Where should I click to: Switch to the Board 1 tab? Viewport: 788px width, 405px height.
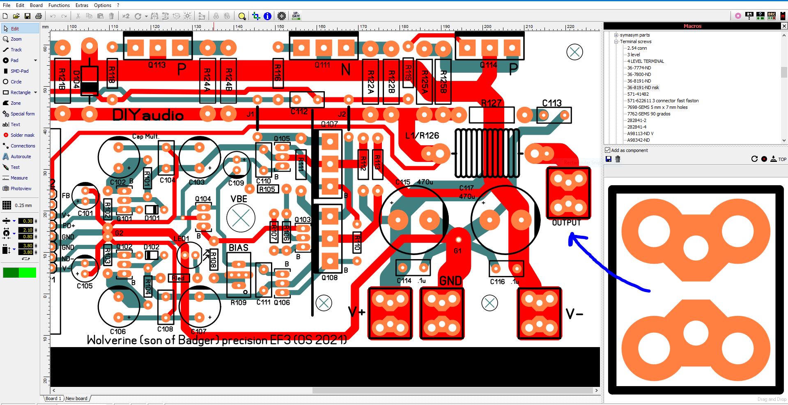coord(53,398)
